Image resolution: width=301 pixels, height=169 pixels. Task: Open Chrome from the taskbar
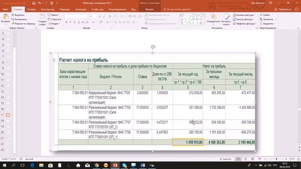96,165
